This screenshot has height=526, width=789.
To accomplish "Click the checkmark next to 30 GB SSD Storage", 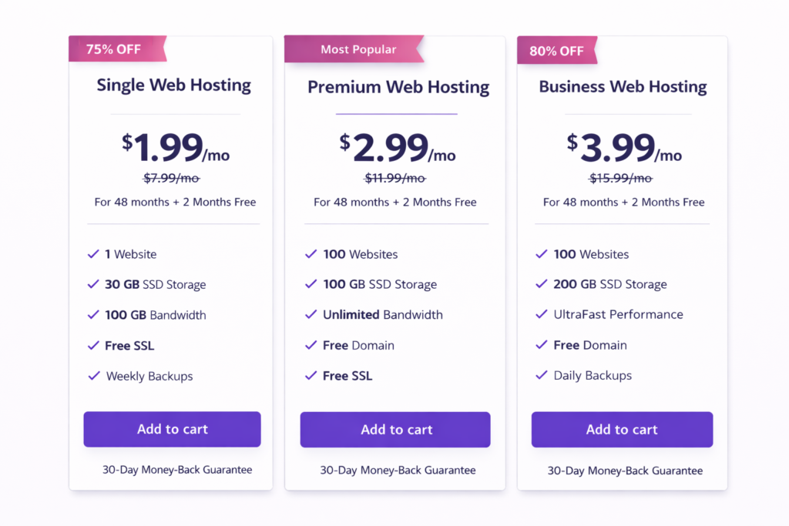I will (93, 284).
